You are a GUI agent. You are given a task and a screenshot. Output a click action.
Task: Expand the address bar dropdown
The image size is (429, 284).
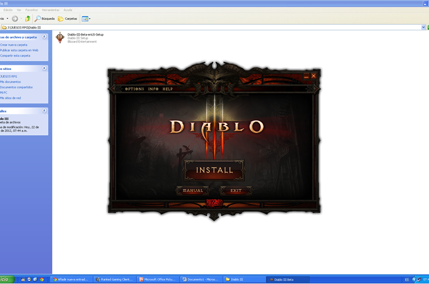pos(423,27)
